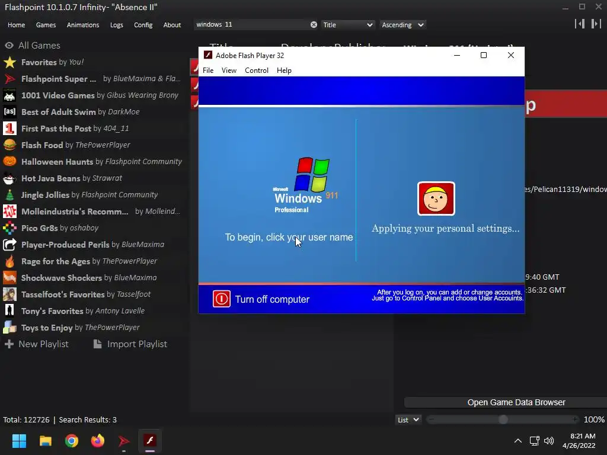Open Flash Player File menu
Viewport: 607px width, 455px height.
coord(208,71)
